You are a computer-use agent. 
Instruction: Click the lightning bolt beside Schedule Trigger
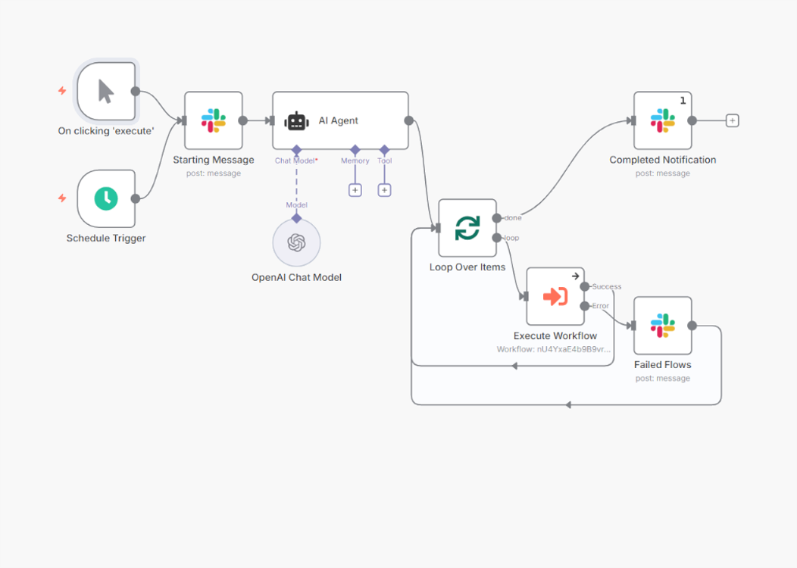click(62, 198)
